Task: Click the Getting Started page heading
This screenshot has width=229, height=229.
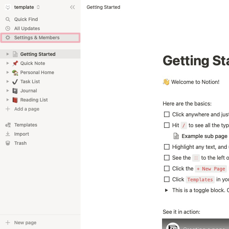Action: (196, 61)
